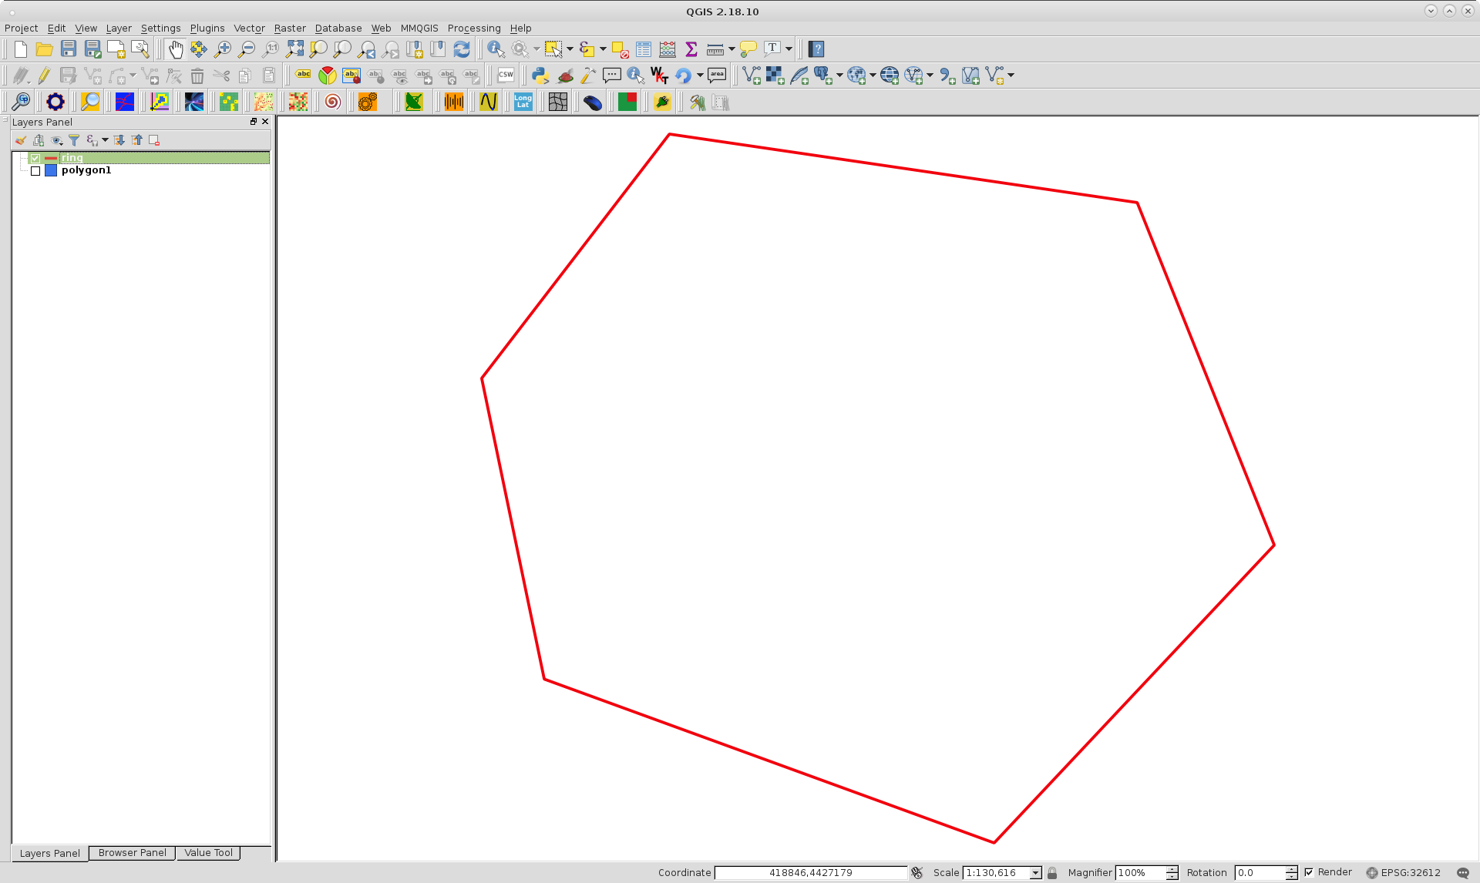Click the orange gears plugin icon

click(x=368, y=102)
